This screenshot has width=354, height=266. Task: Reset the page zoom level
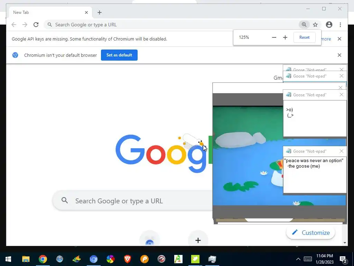304,37
